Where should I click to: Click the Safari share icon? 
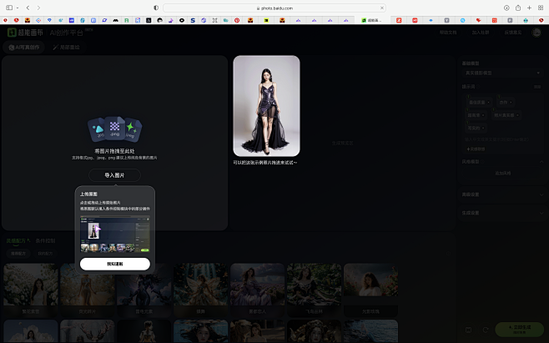[x=518, y=8]
